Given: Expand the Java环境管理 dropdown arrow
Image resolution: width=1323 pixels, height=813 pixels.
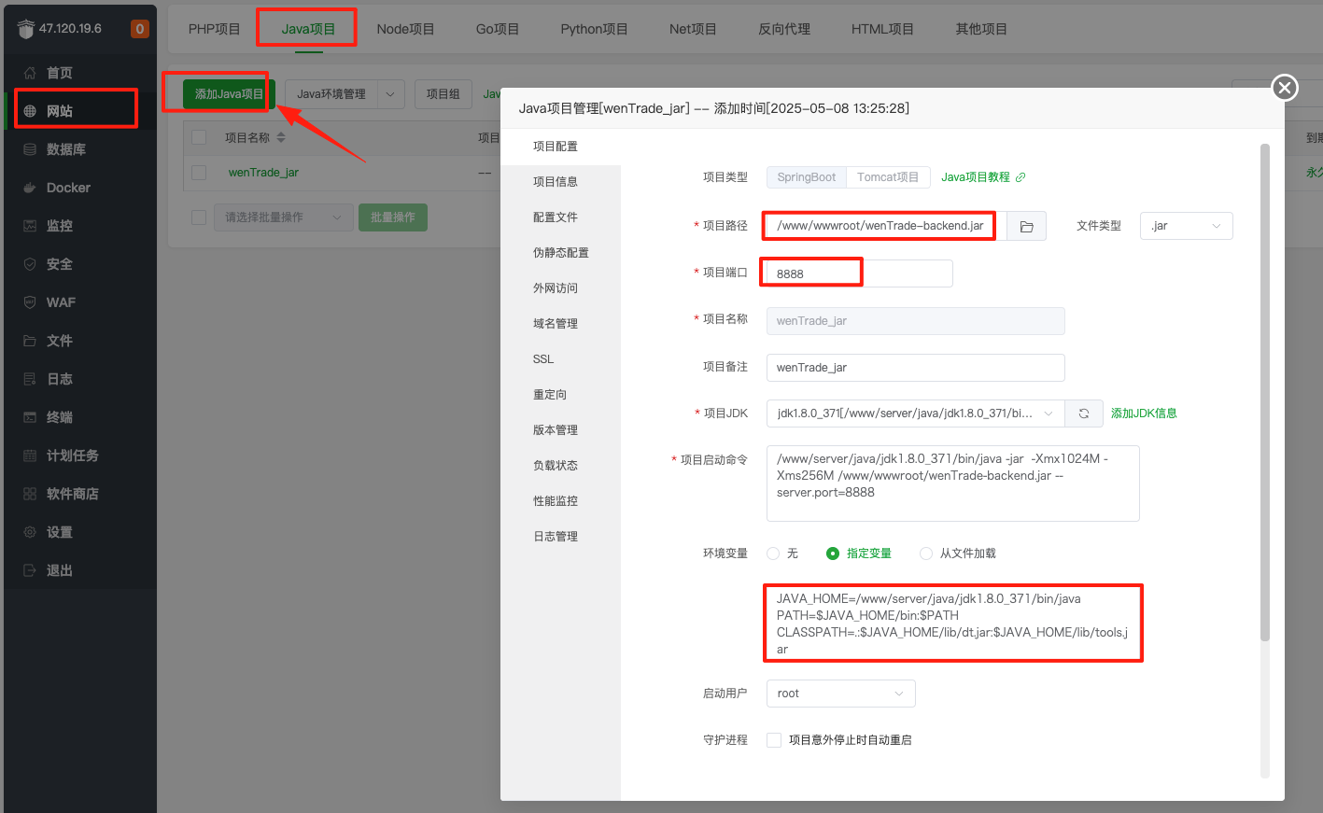Looking at the screenshot, I should coord(391,94).
